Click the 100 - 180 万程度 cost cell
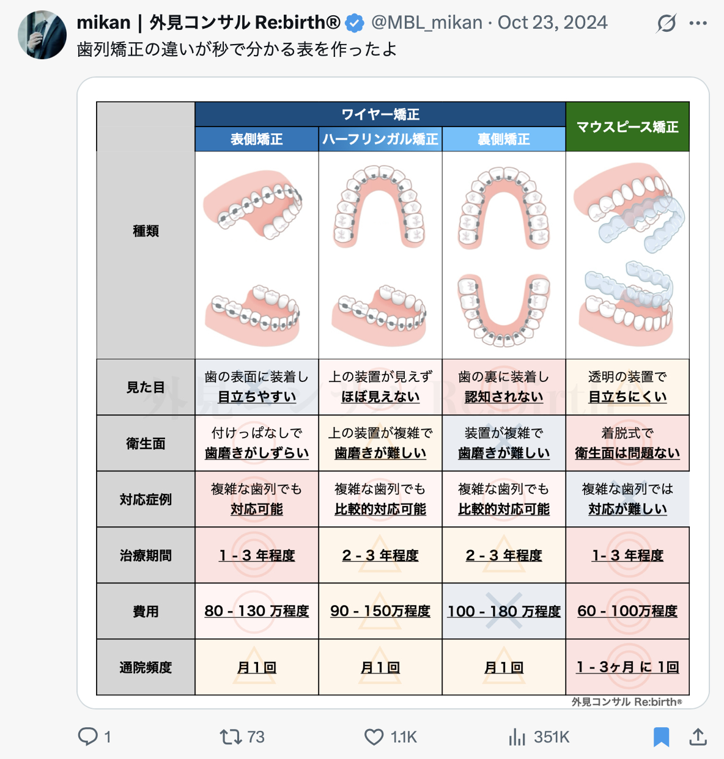Viewport: 724px width, 759px height. pos(504,611)
